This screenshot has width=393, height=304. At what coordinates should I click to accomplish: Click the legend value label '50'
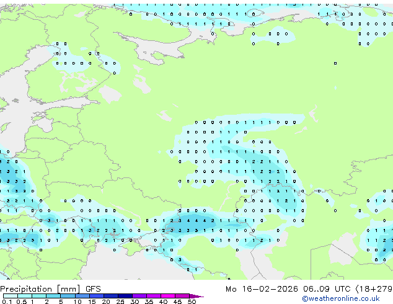(192, 302)
